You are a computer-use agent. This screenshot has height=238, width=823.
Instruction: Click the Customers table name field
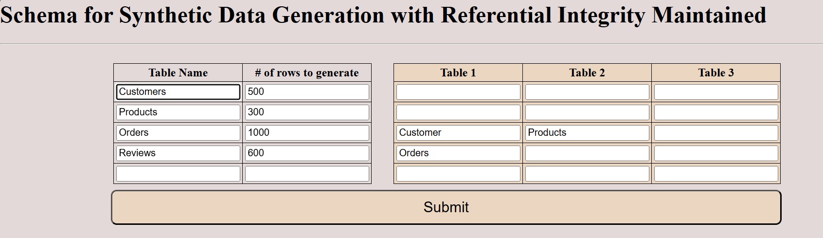click(x=178, y=92)
